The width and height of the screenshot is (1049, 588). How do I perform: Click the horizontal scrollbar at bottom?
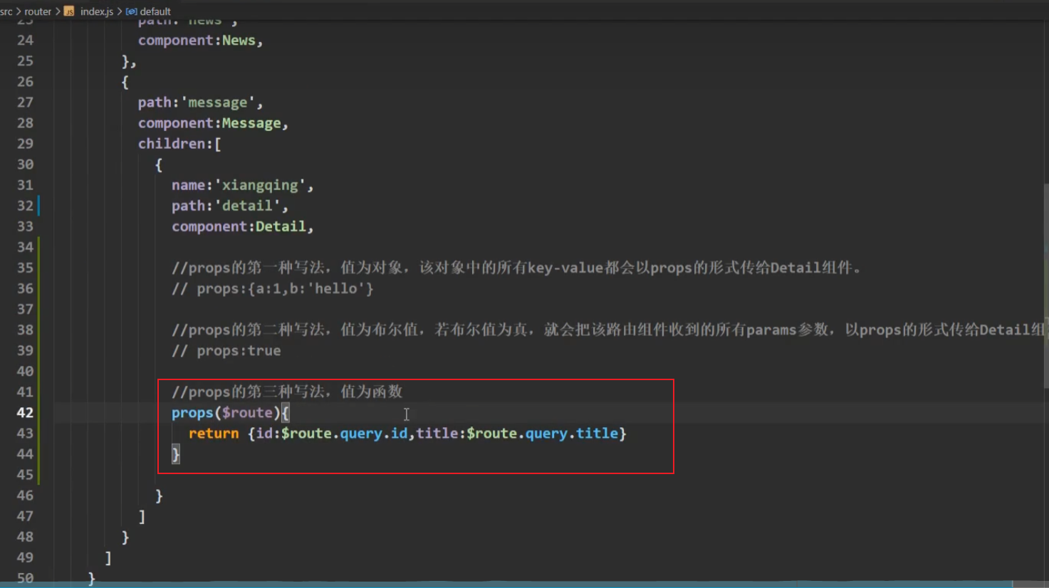(x=506, y=584)
